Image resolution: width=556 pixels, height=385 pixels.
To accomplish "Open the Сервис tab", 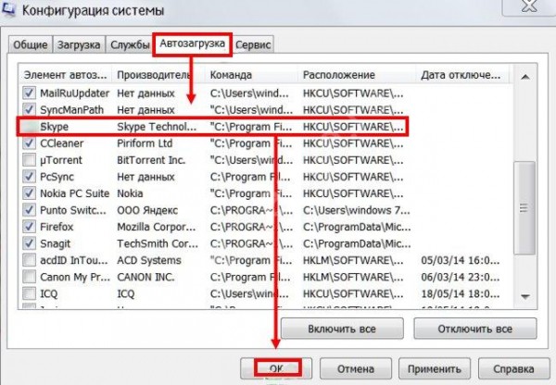I will [253, 45].
